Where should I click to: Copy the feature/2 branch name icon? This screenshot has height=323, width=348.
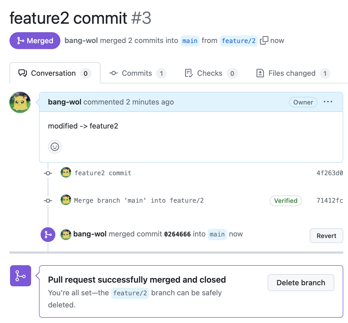[264, 41]
